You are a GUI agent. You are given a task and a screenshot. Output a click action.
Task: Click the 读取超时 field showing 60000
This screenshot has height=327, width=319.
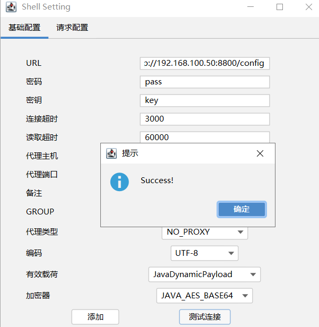point(205,136)
